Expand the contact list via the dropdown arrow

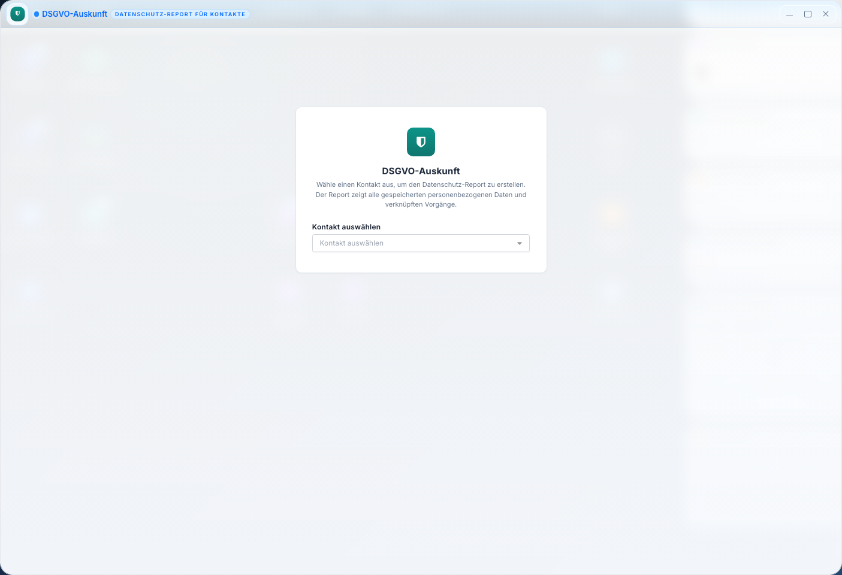[519, 243]
